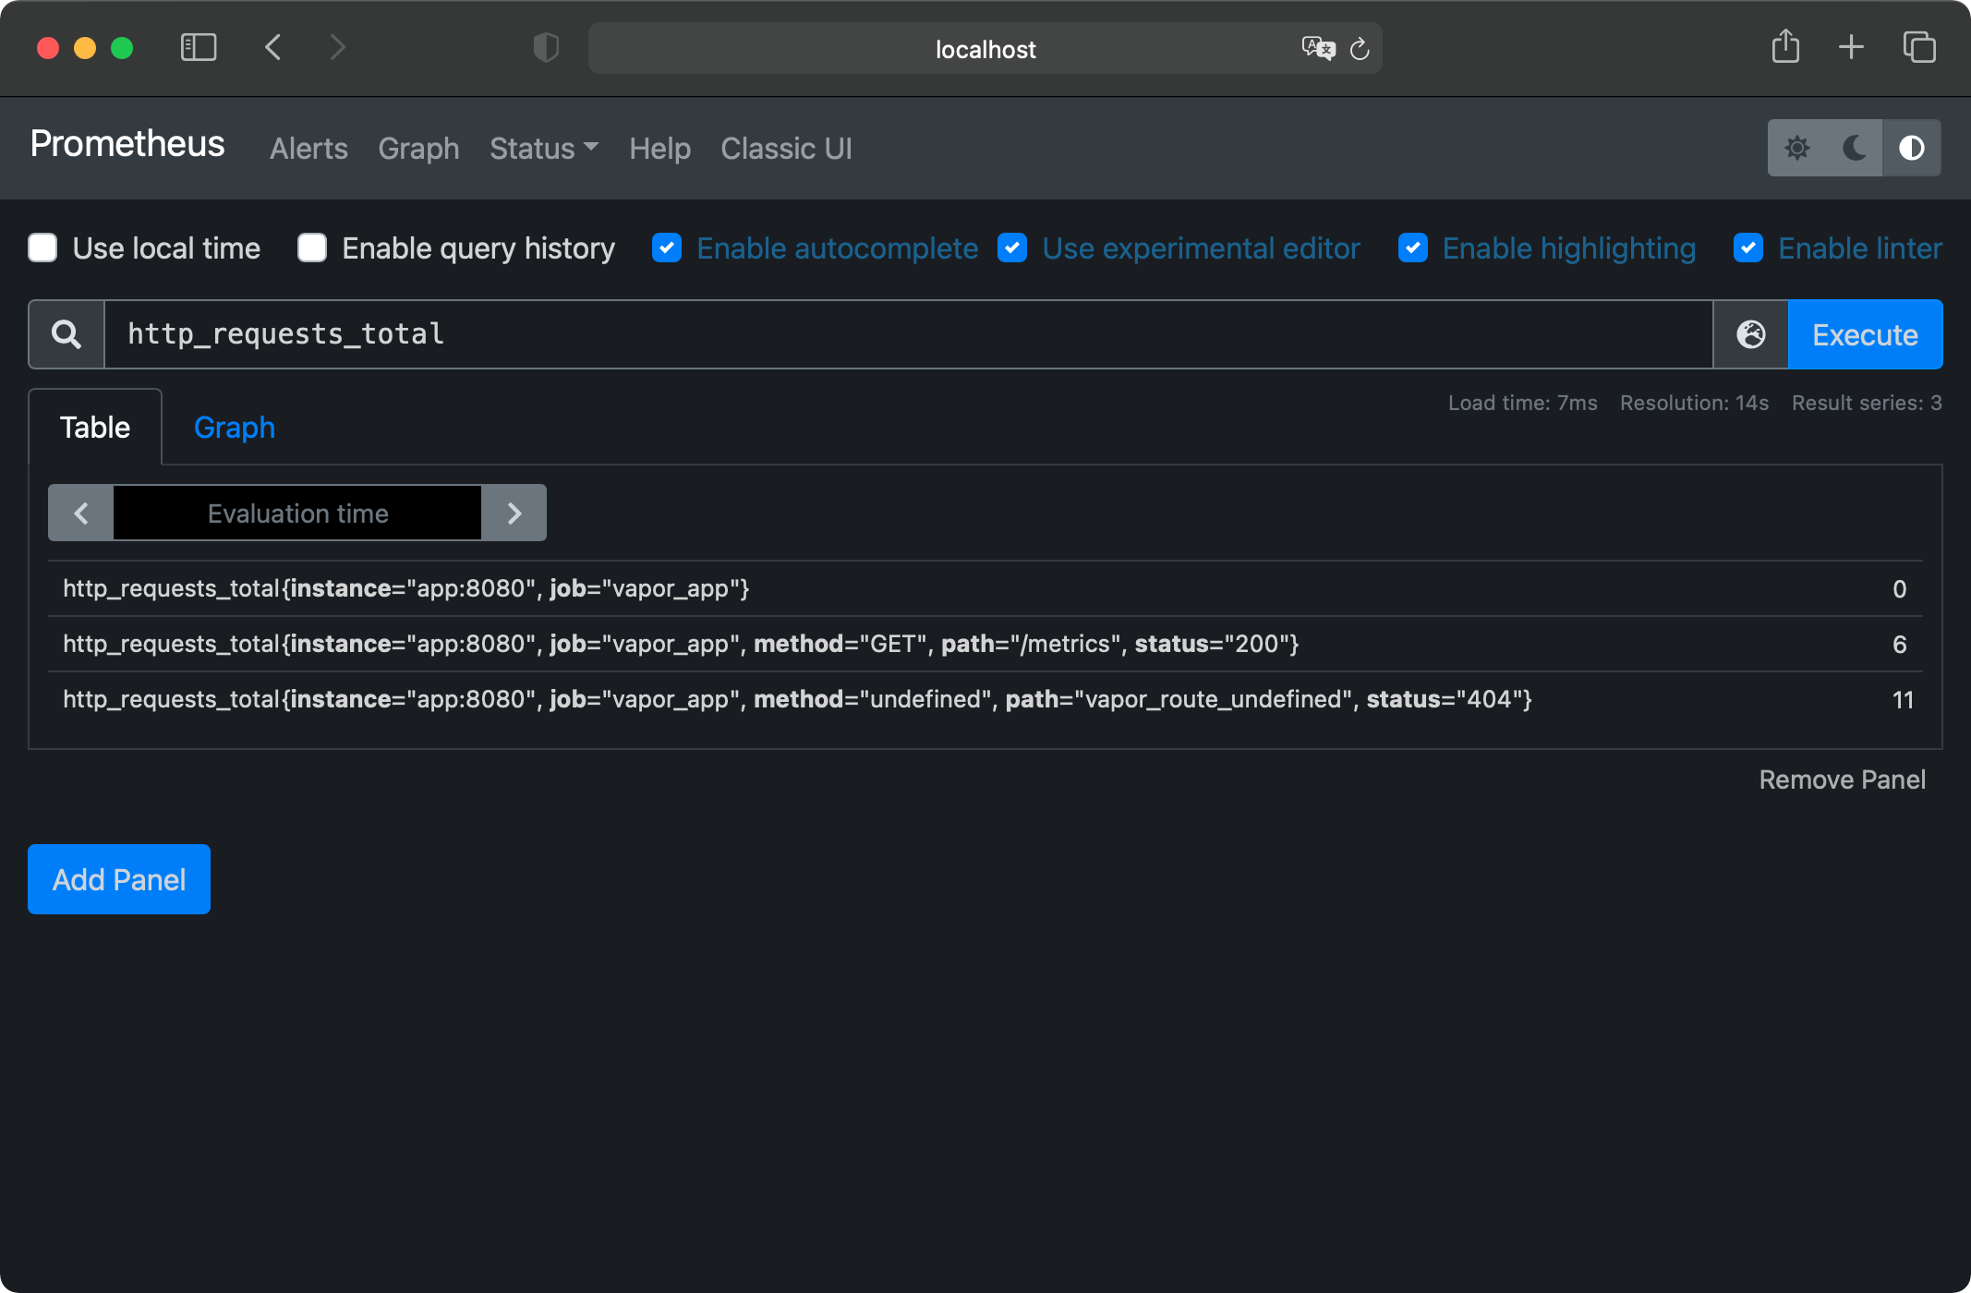Click the Execute button
This screenshot has width=1971, height=1293.
click(x=1865, y=334)
